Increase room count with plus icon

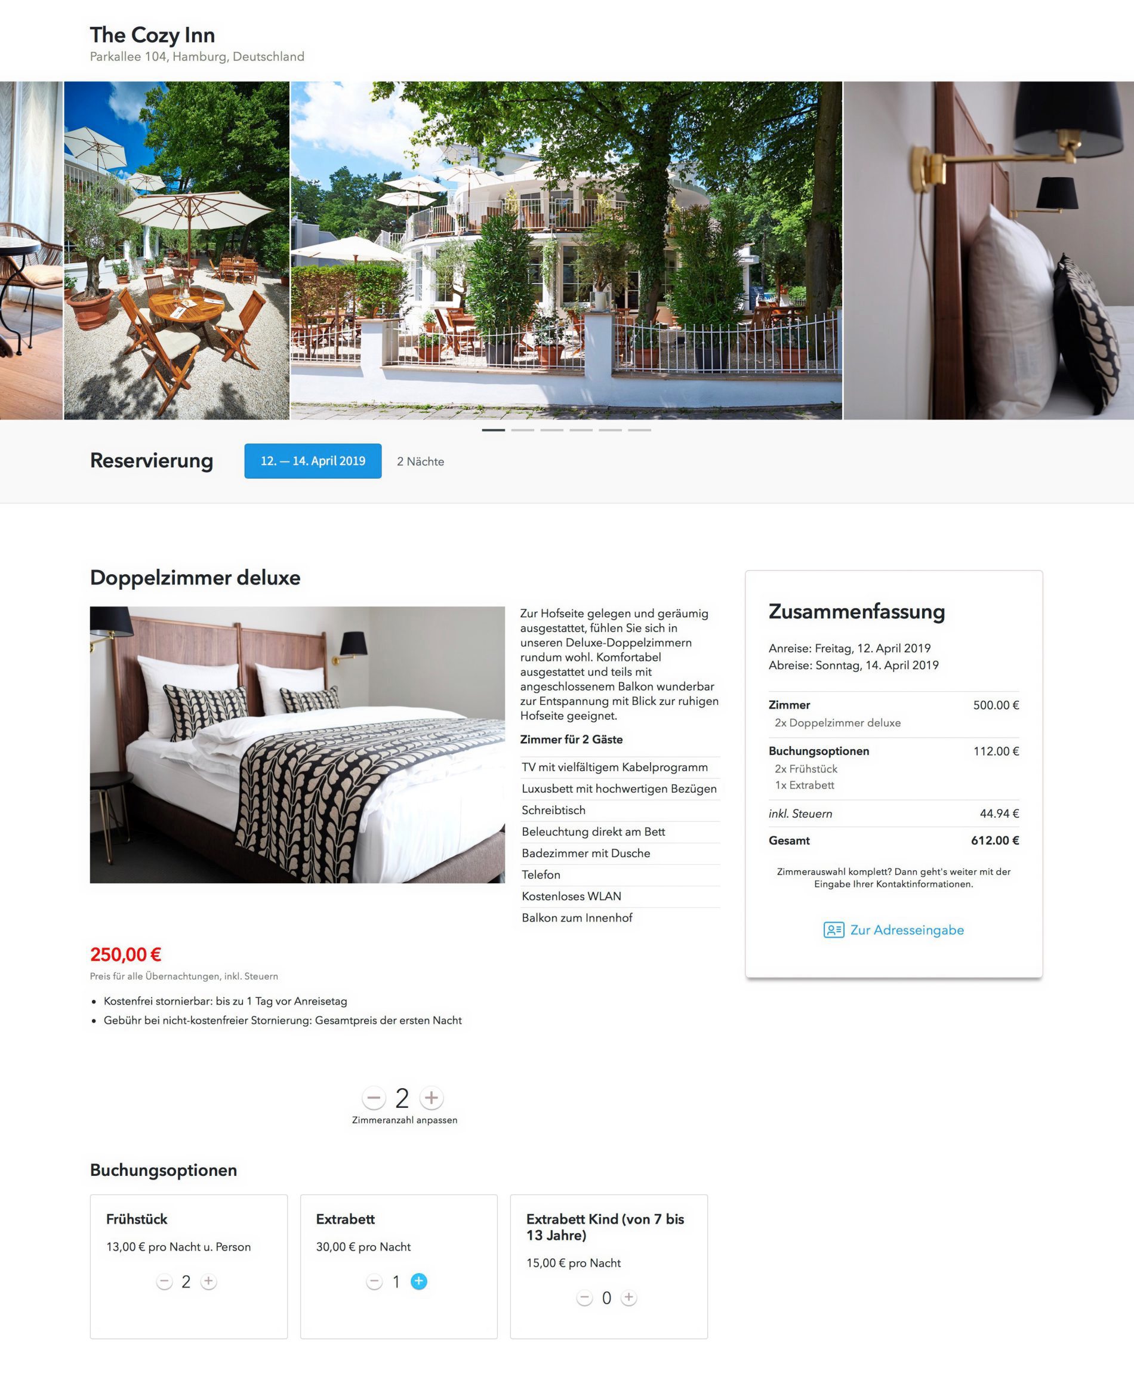[x=431, y=1097]
